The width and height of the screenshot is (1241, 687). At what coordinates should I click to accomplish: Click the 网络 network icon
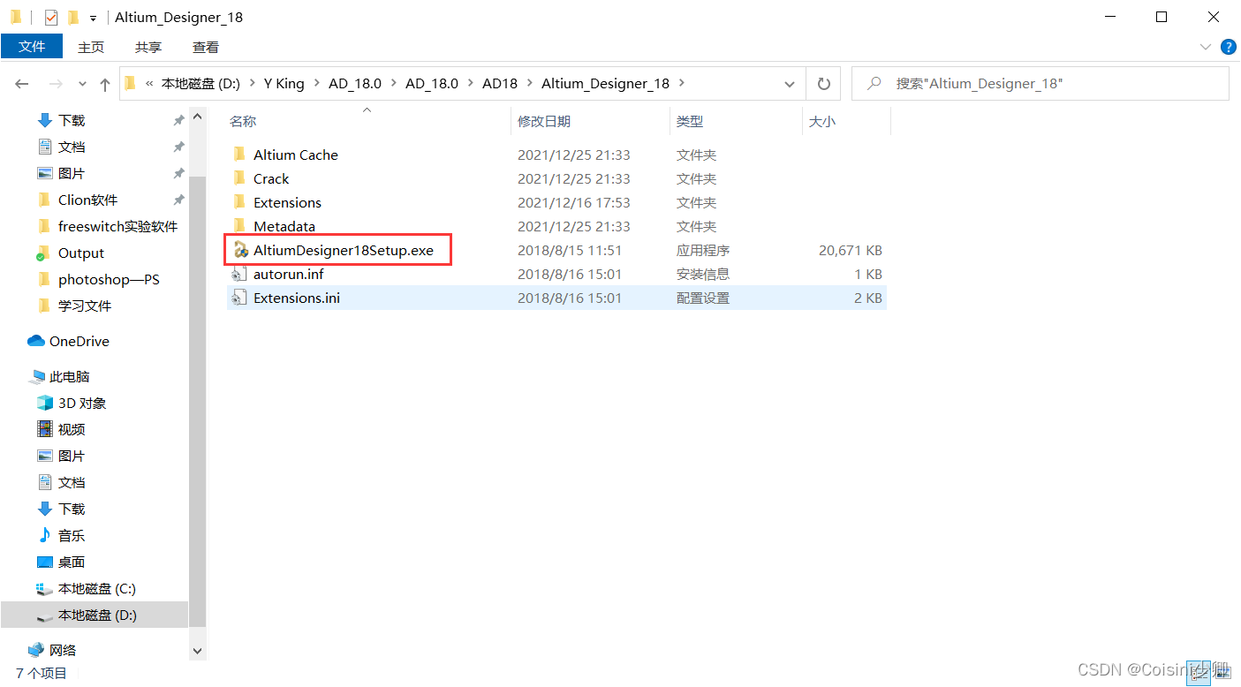(x=36, y=650)
